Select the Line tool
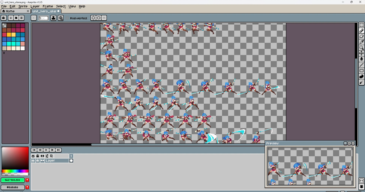Screen dimensions: 365x192 coord(361,65)
